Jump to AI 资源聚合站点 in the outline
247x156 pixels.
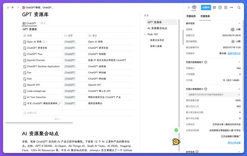[x=157, y=28]
